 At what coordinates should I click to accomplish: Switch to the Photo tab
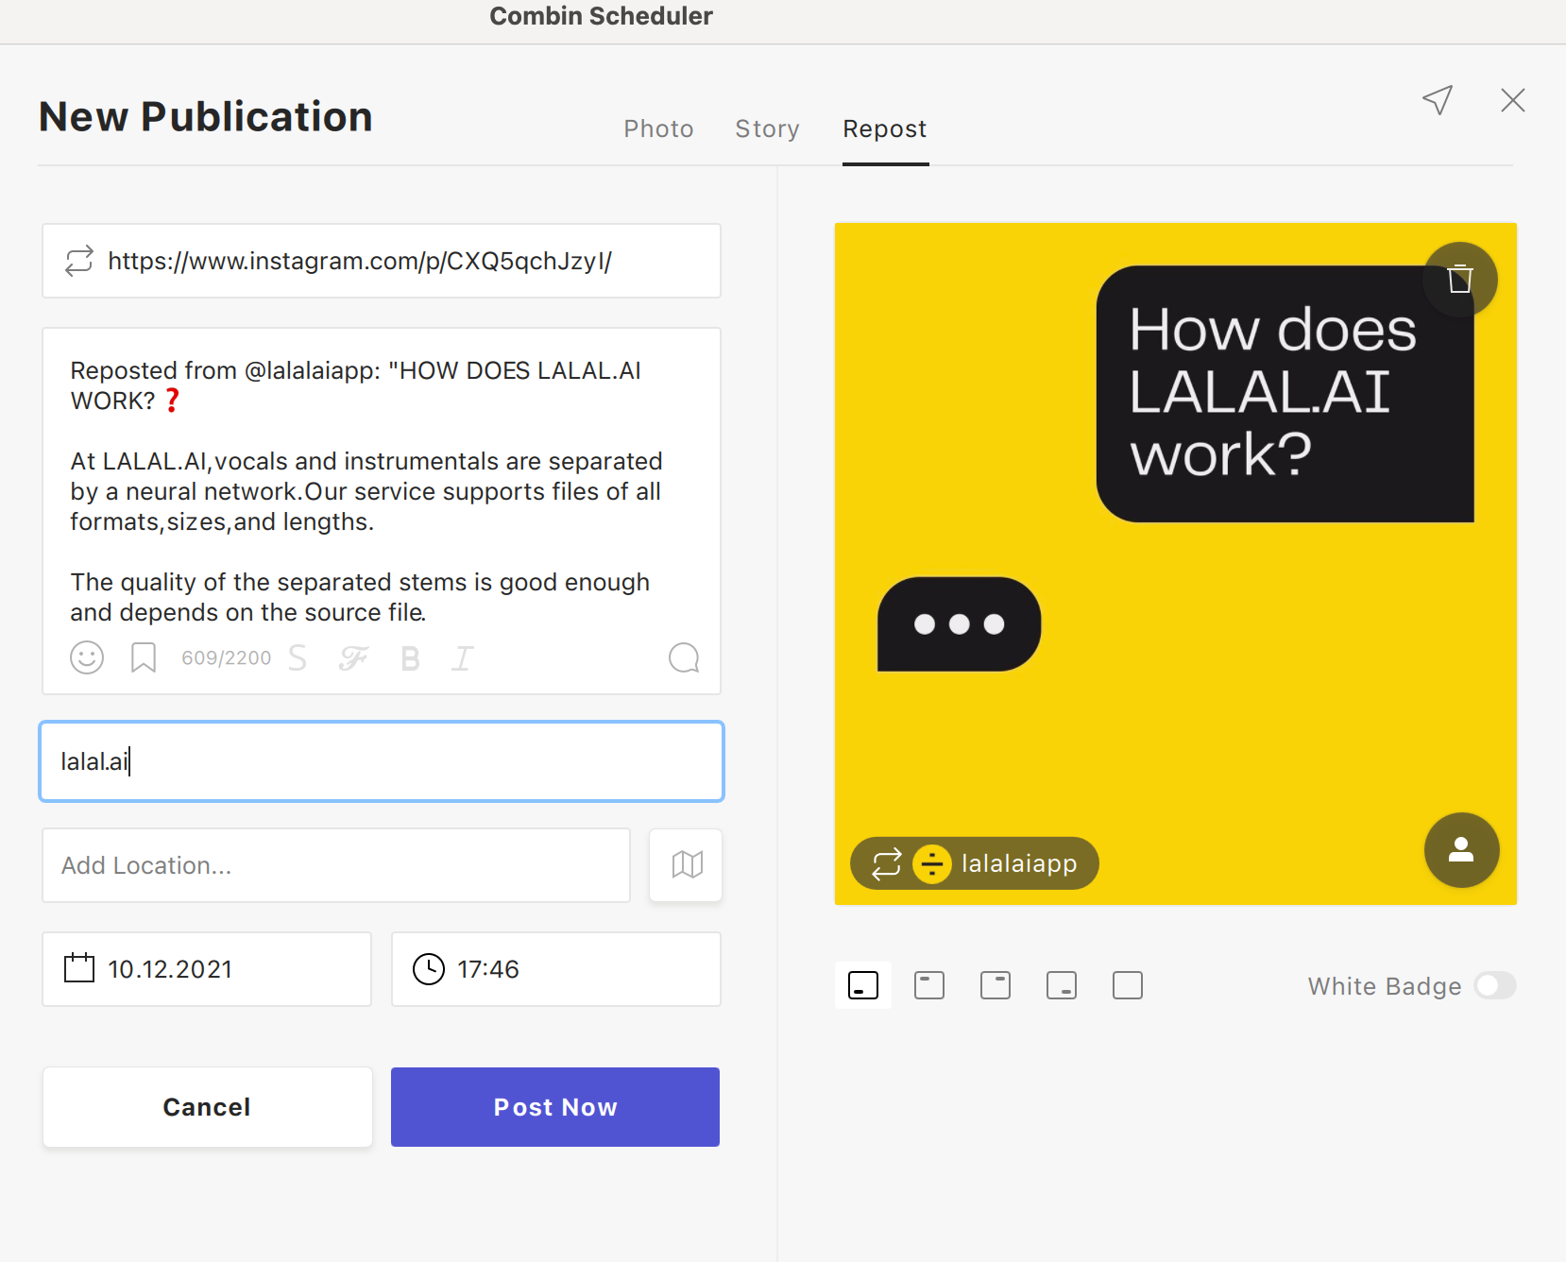(658, 129)
